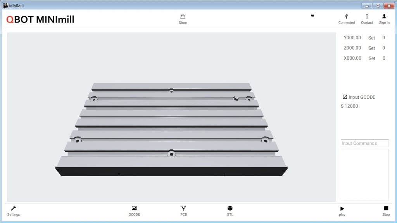Open the GCODE image icon
The width and height of the screenshot is (397, 223).
[x=134, y=209]
